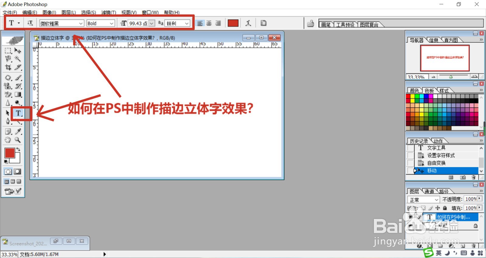Screen dimensions: 486x258
Task: Click the text color swatch in options bar
Action: tap(233, 23)
